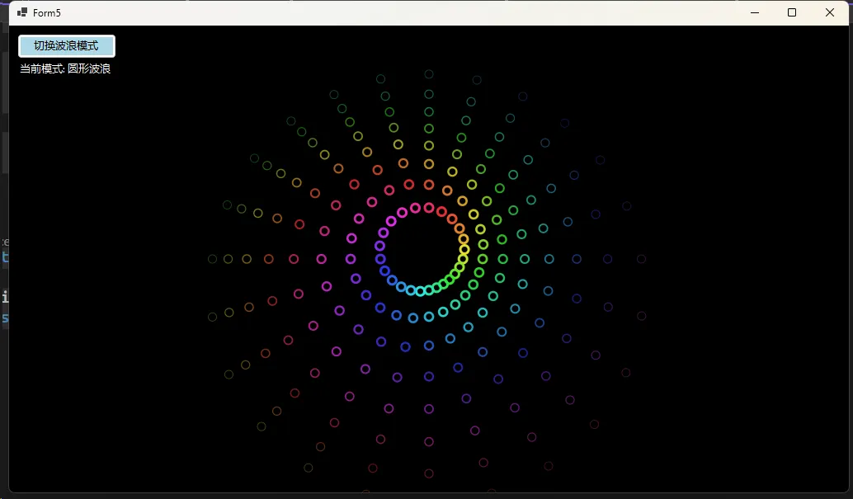Click the topmost red circle of the innermost ring

click(429, 208)
